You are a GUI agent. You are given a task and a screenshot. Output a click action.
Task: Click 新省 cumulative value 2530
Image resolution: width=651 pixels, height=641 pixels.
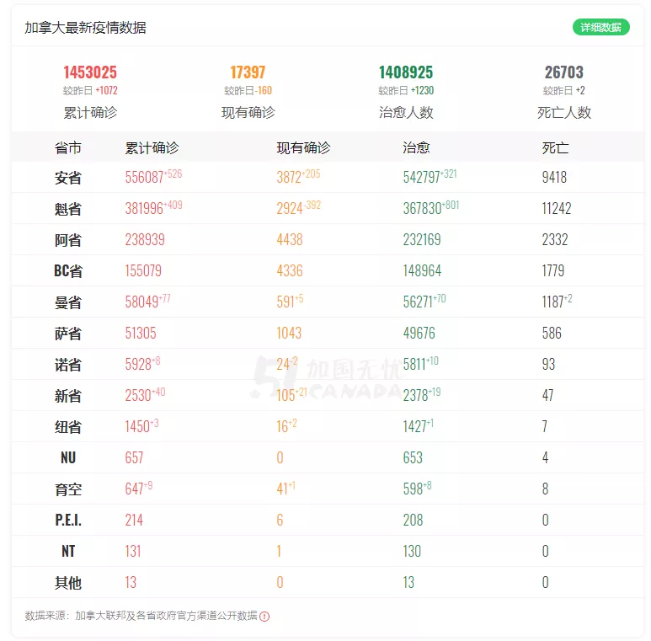(138, 395)
